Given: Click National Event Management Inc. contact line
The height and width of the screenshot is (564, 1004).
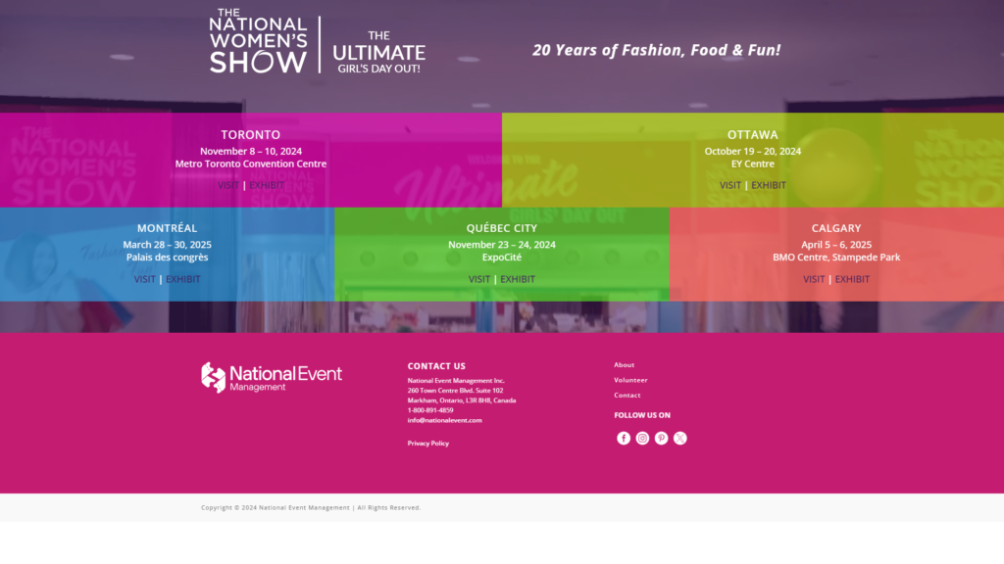Looking at the screenshot, I should tap(456, 381).
